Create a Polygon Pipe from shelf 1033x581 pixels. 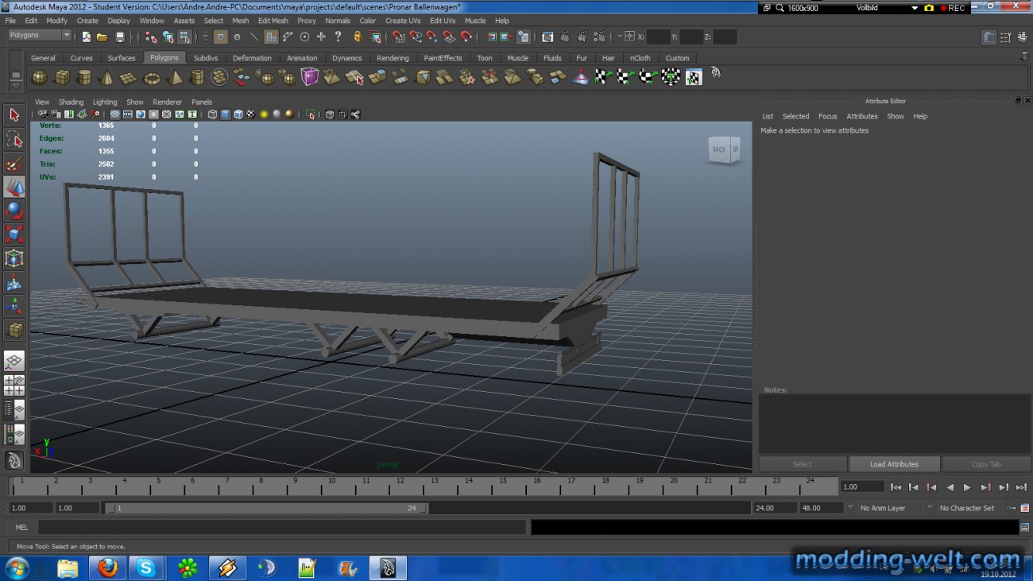(197, 77)
